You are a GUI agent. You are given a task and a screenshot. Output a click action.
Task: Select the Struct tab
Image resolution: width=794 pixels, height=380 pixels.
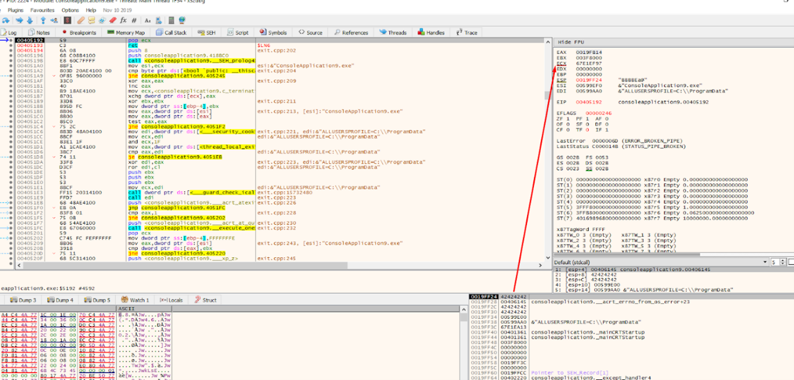coord(205,300)
